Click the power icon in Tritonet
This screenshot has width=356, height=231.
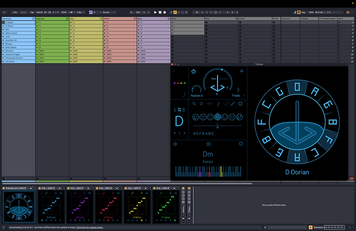tap(193, 72)
